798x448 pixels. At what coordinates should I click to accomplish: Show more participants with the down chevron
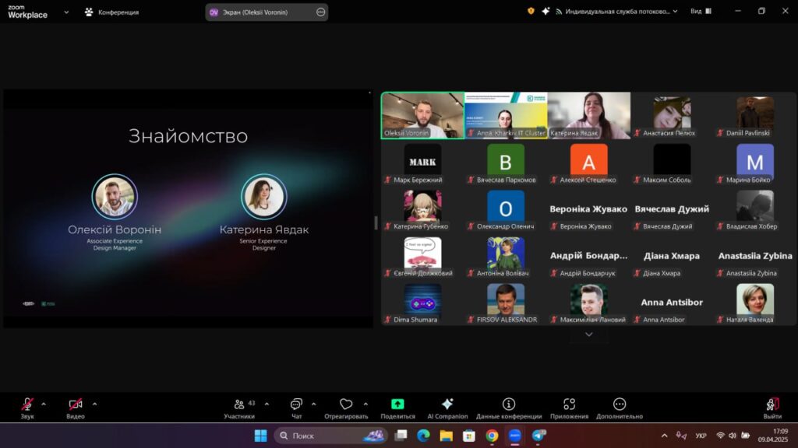tap(589, 334)
